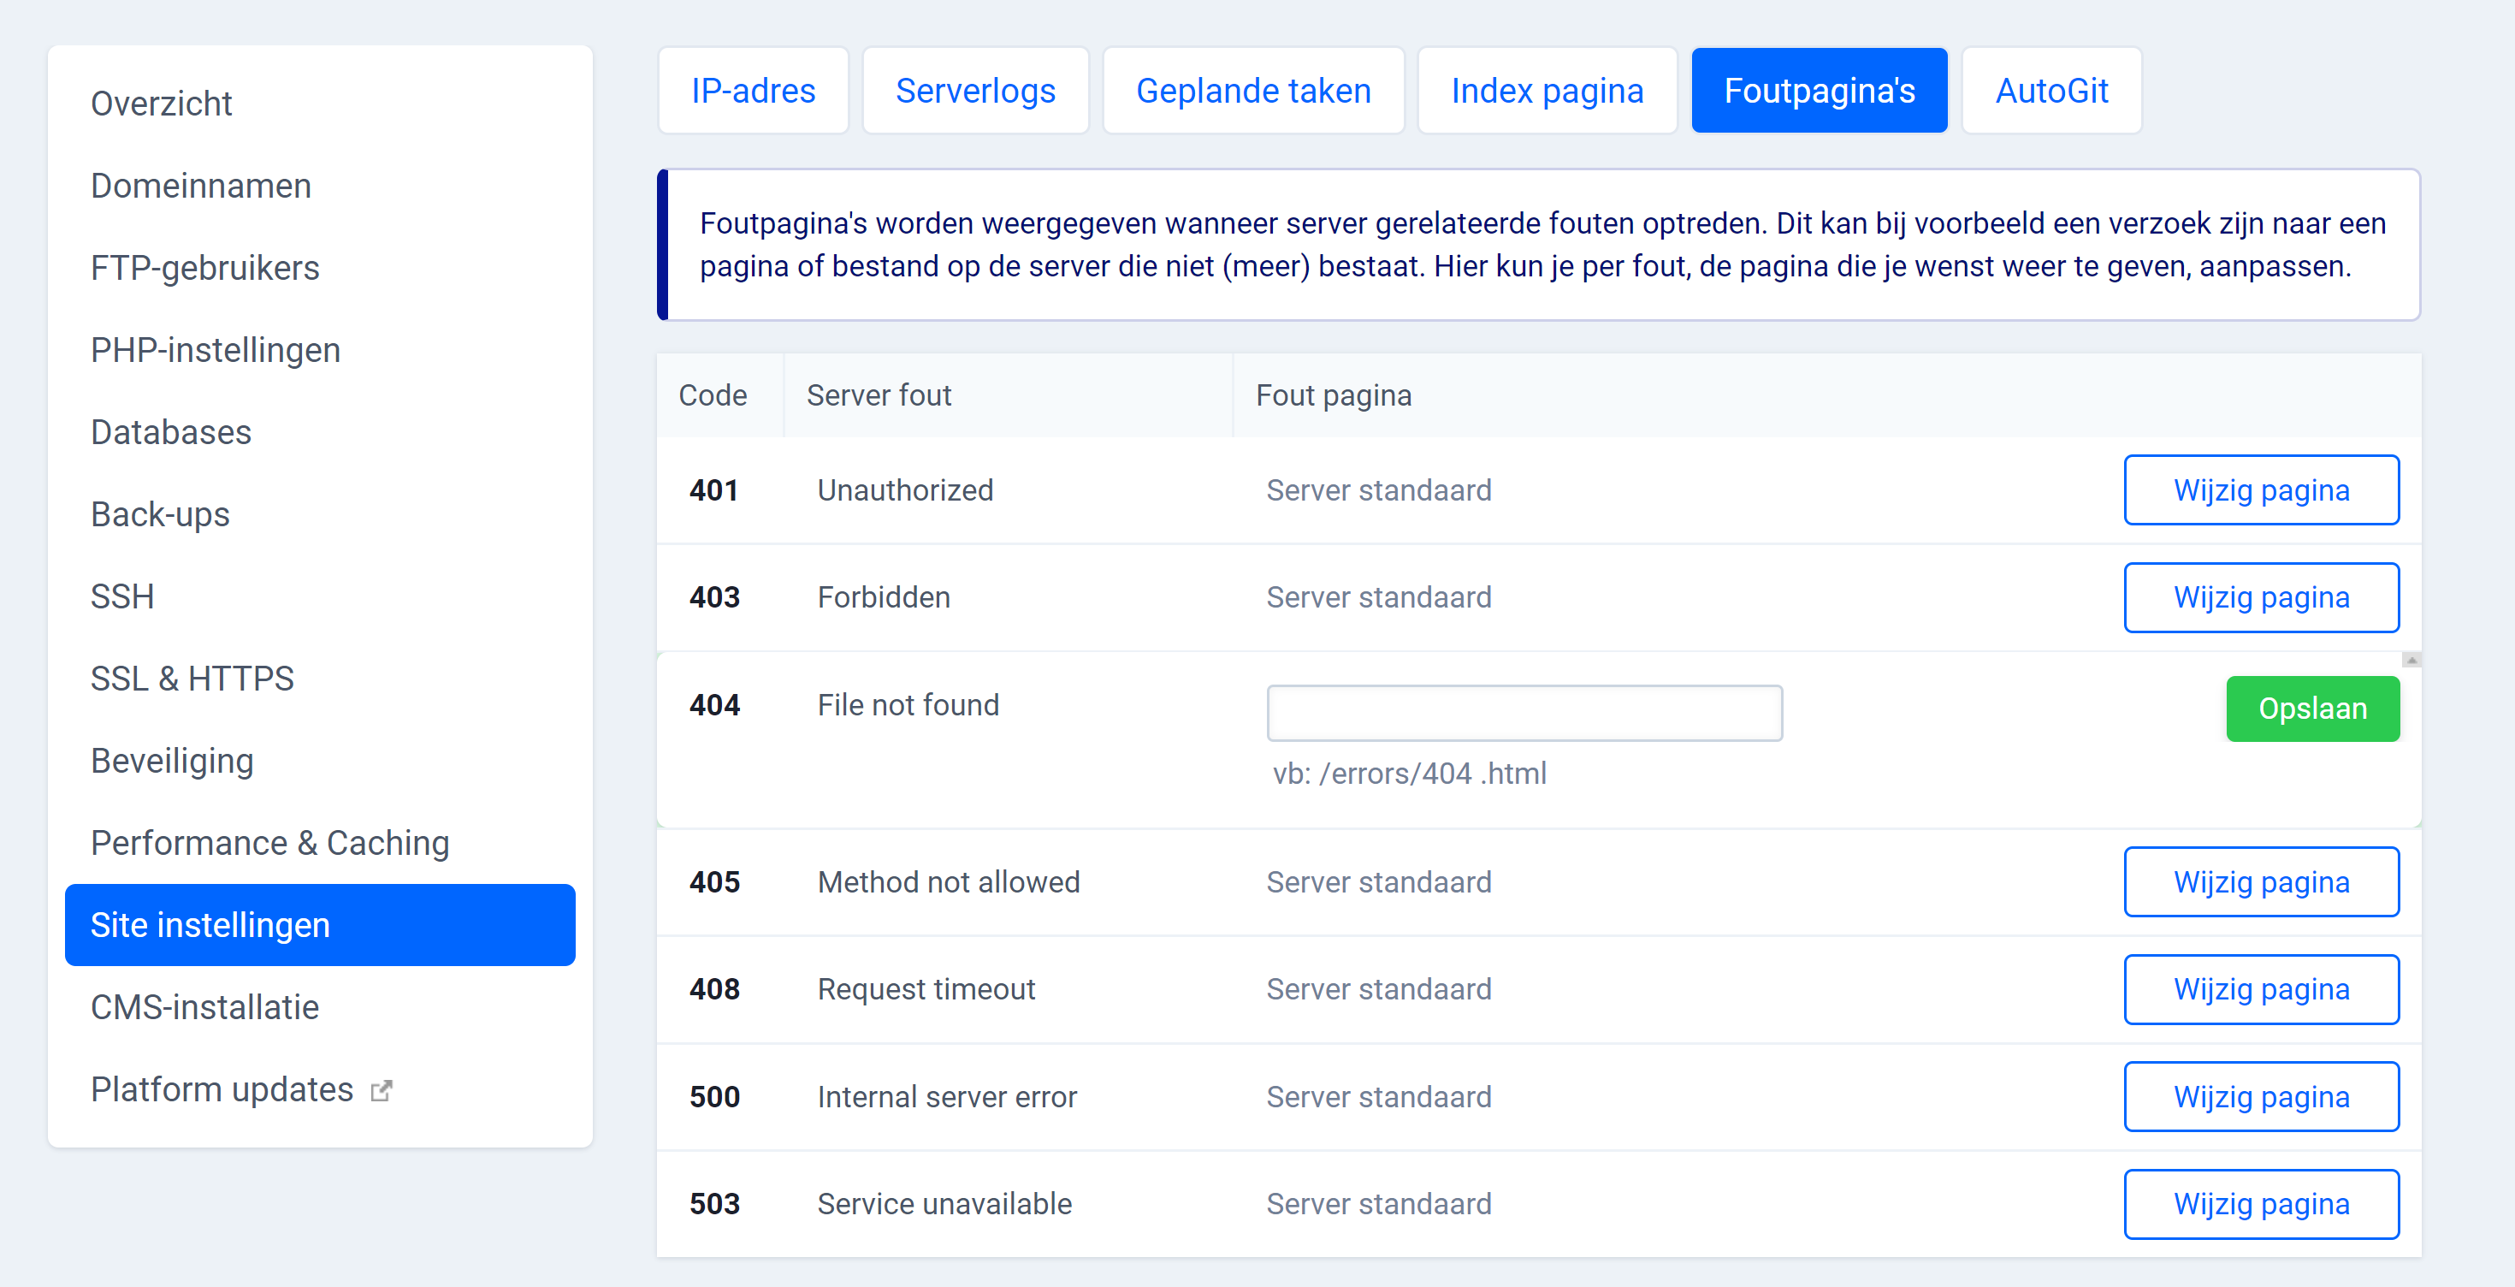Image resolution: width=2515 pixels, height=1287 pixels.
Task: Navigate to the Databases section
Action: pos(171,431)
